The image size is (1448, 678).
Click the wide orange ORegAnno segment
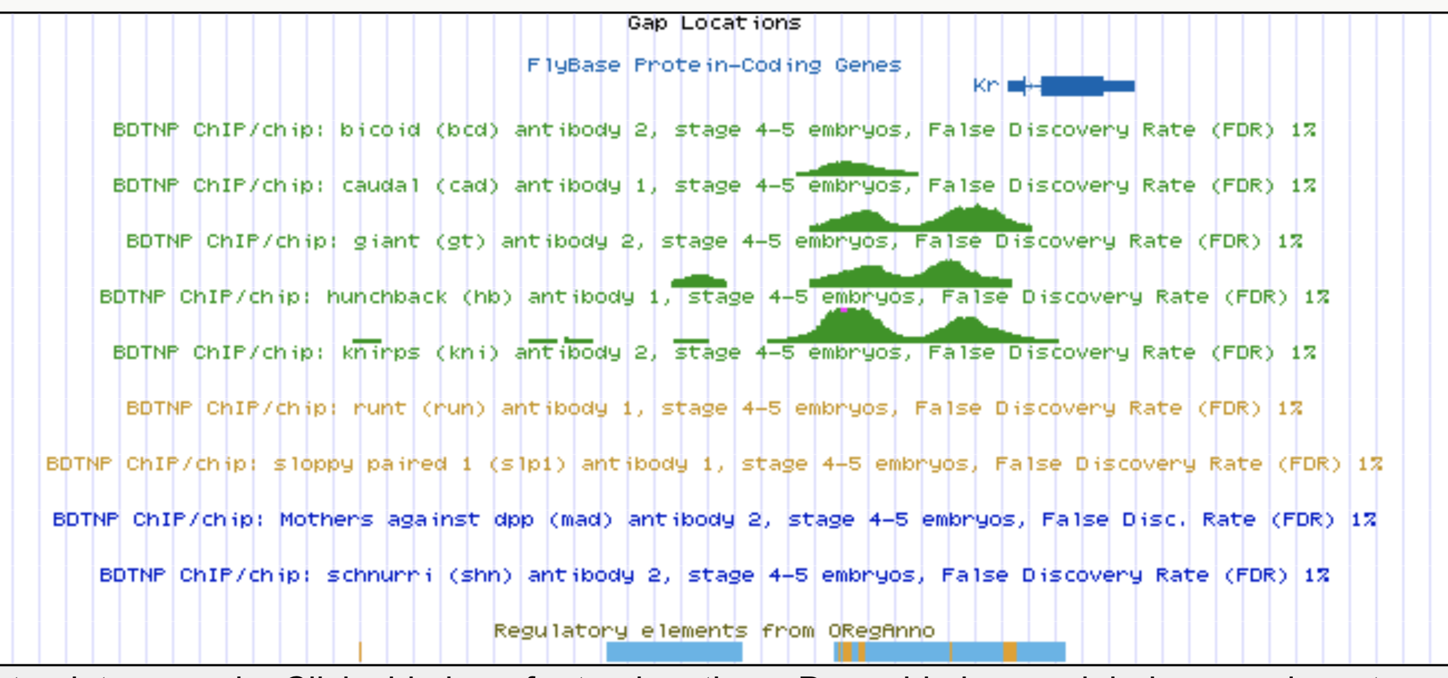point(1010,651)
